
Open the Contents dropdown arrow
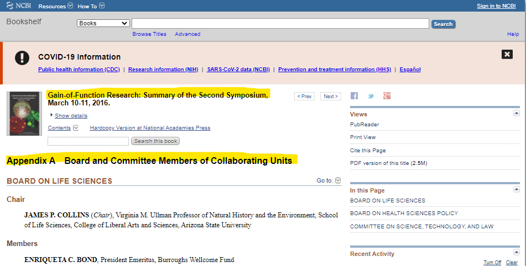point(76,128)
